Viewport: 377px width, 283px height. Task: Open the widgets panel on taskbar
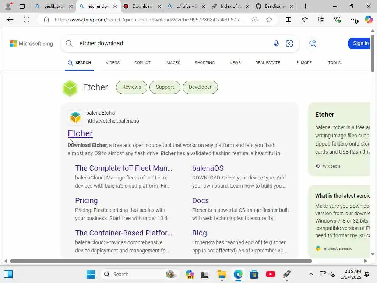8,274
